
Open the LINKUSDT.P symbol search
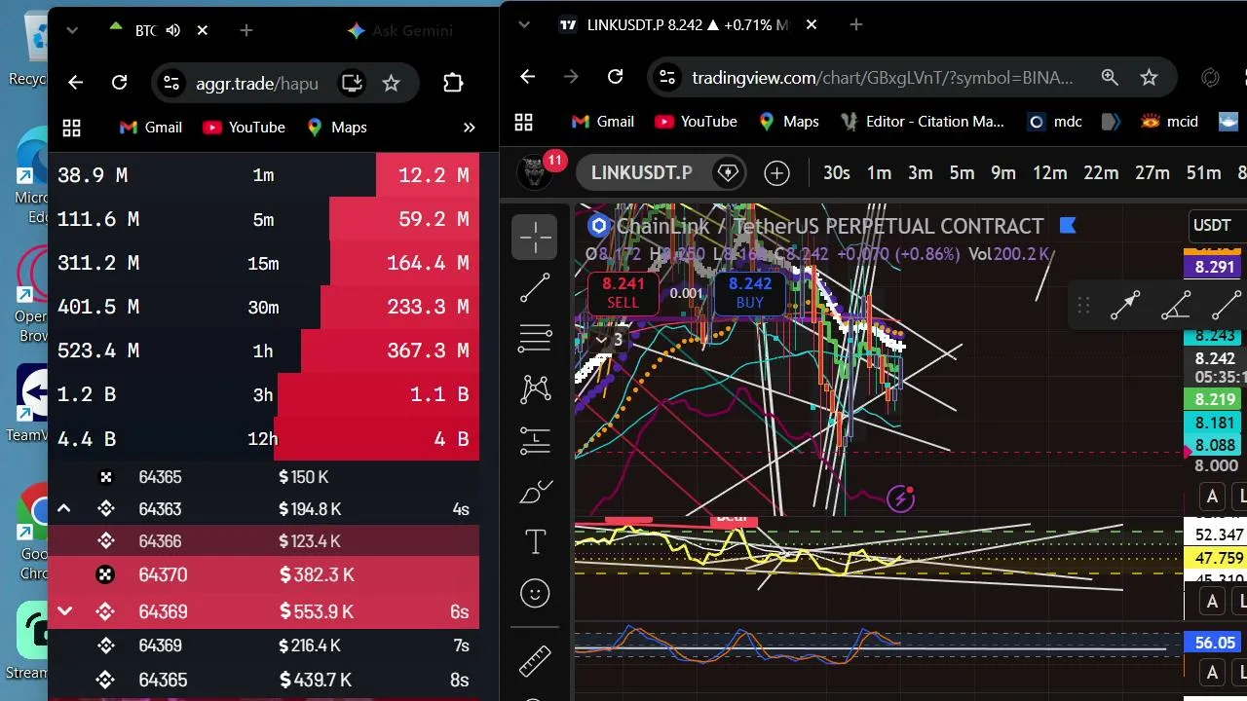641,172
